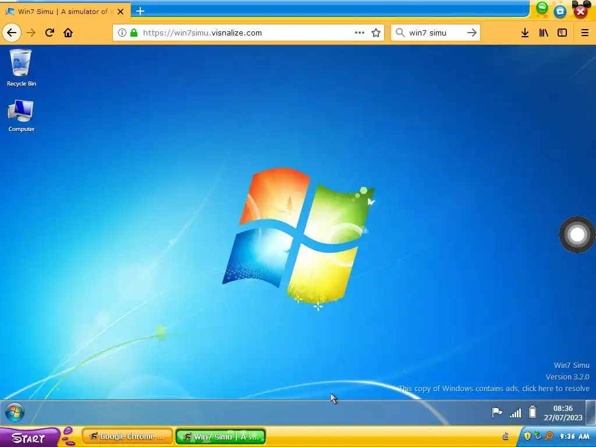
Task: Select the Computer desktop icon
Action: [x=22, y=116]
